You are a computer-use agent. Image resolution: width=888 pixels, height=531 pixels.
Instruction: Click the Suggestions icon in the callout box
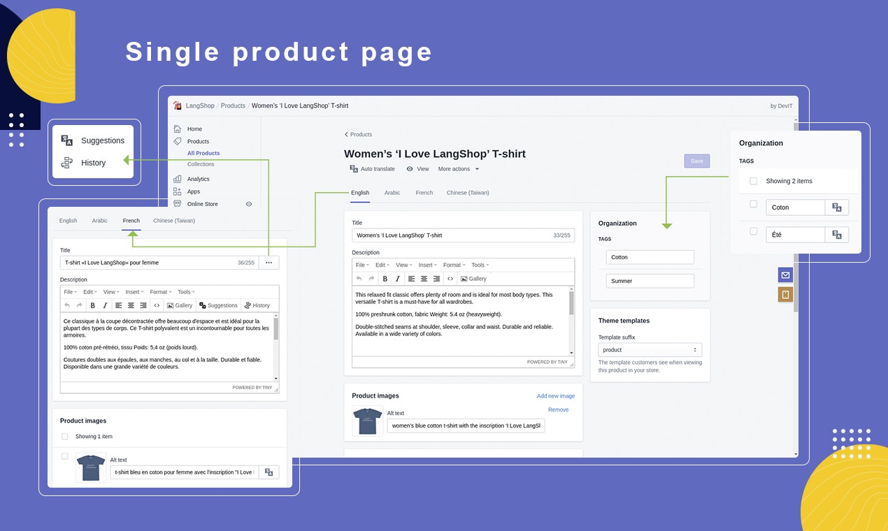(67, 140)
